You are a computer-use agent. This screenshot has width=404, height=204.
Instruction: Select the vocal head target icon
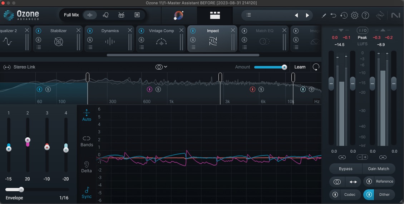pyautogui.click(x=105, y=15)
